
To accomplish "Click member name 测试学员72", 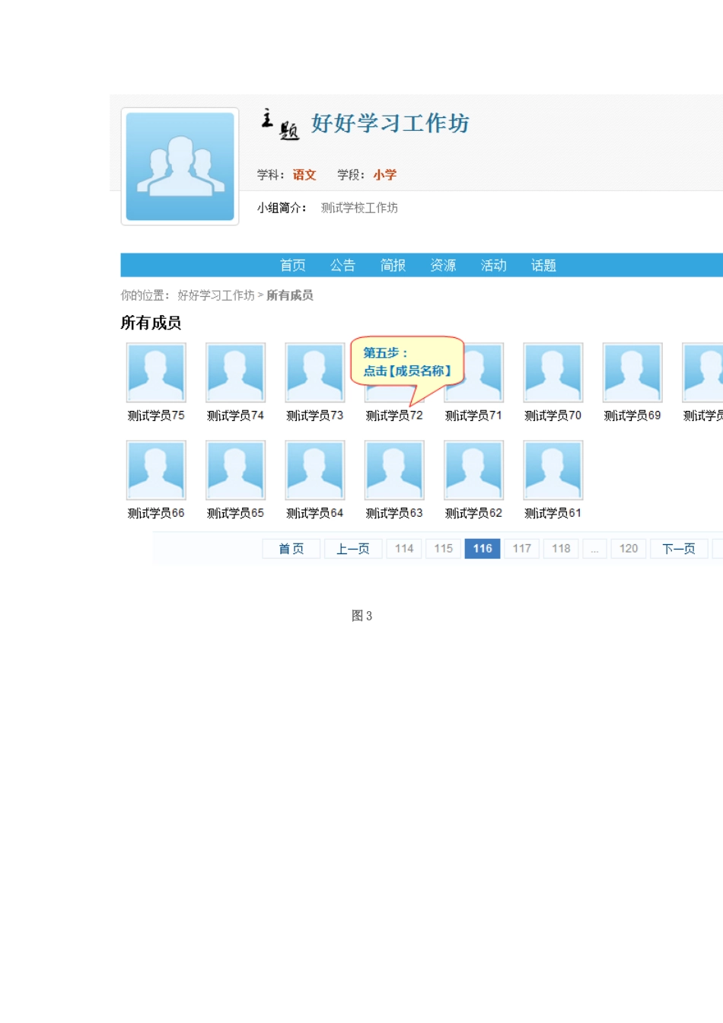I will coord(394,416).
